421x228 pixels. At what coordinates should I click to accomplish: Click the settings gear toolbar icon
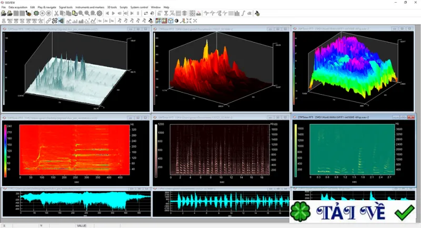point(99,13)
